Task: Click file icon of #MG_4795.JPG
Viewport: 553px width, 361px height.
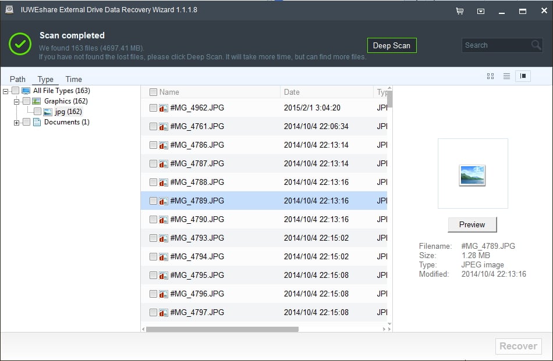Action: (x=164, y=276)
